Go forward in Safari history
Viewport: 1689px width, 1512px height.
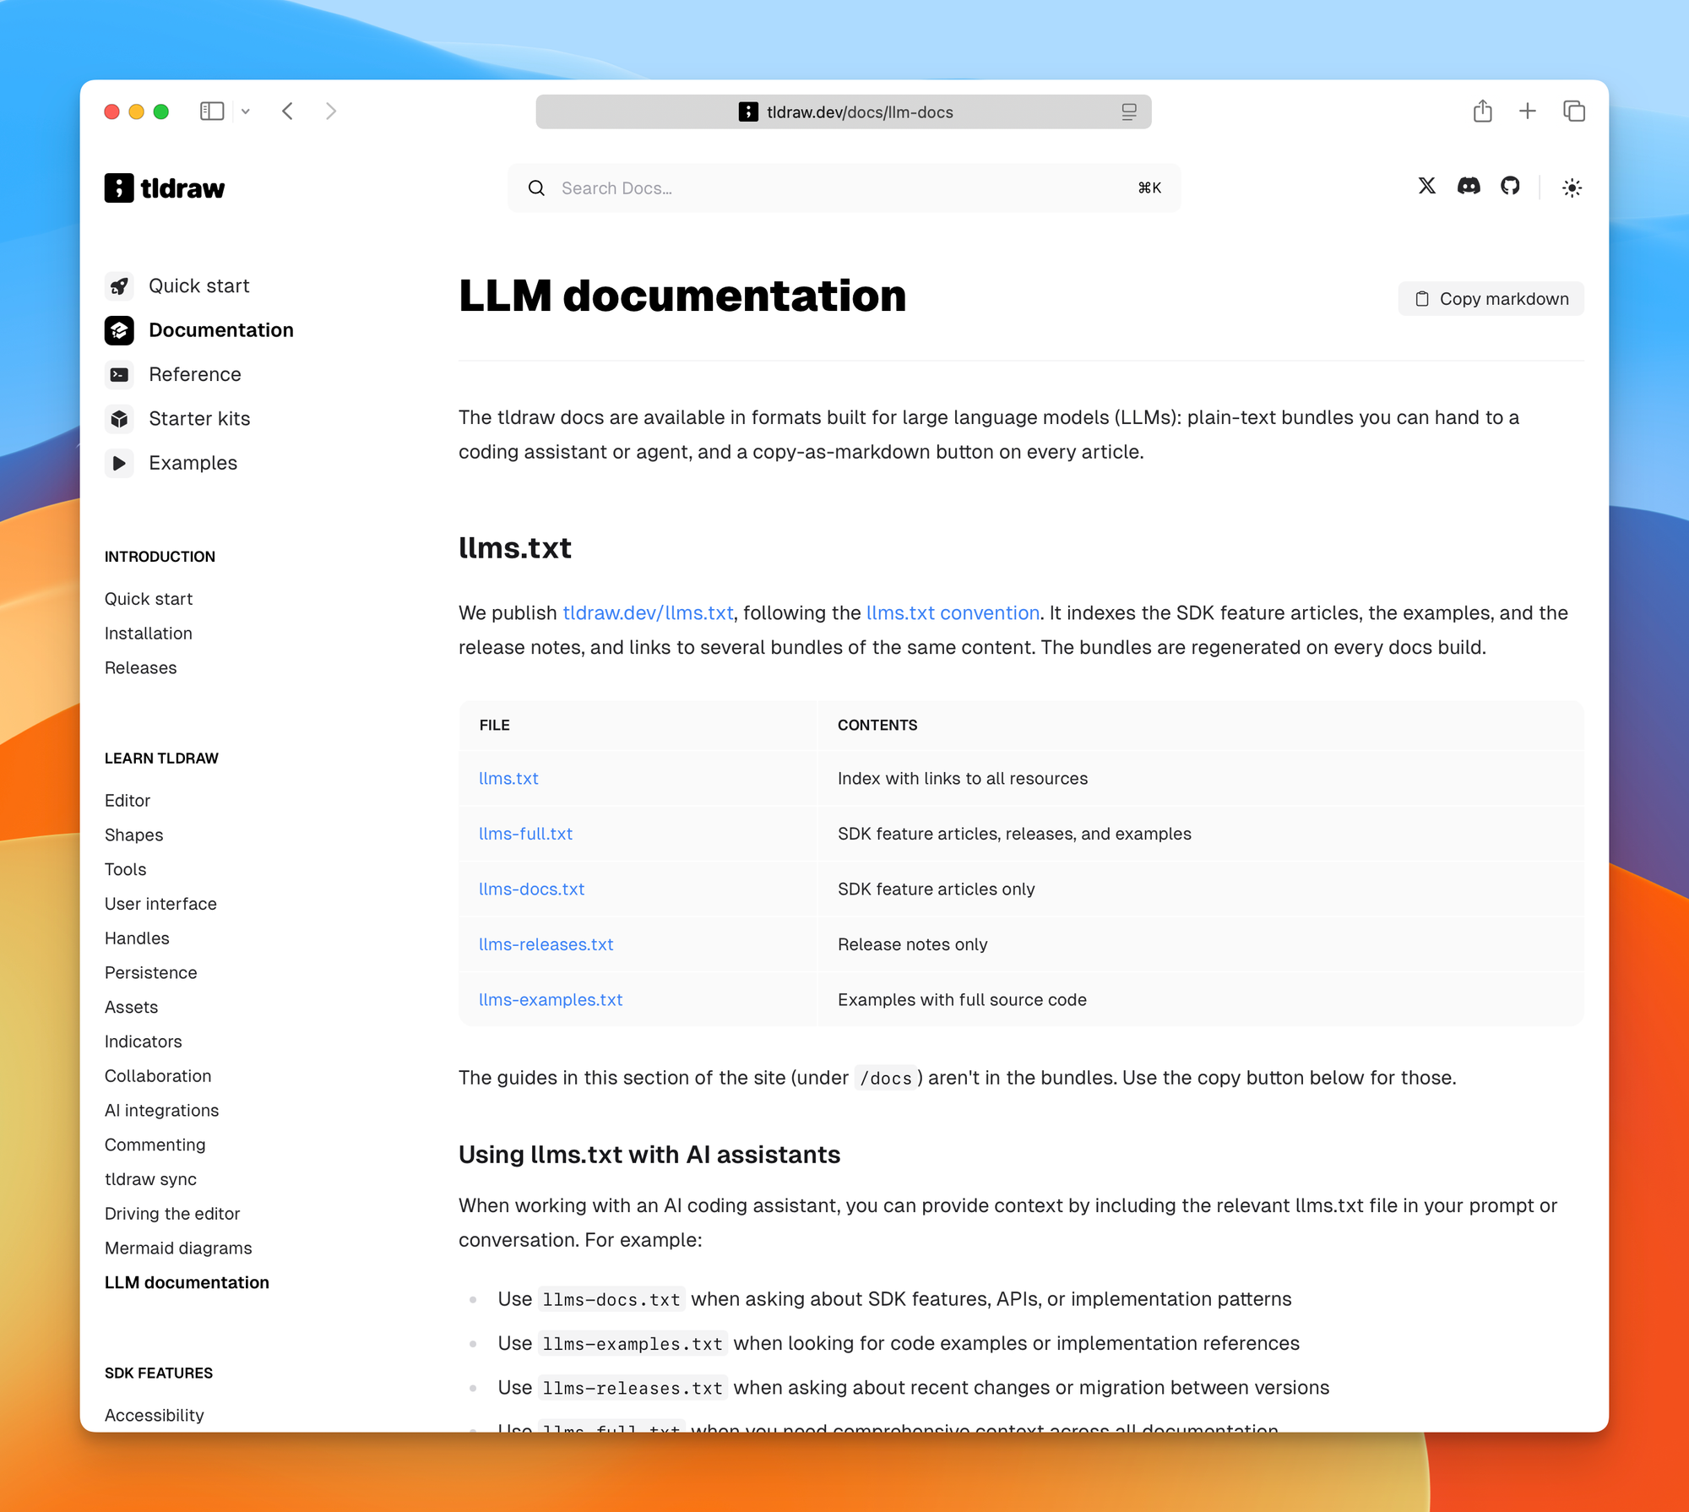[331, 111]
